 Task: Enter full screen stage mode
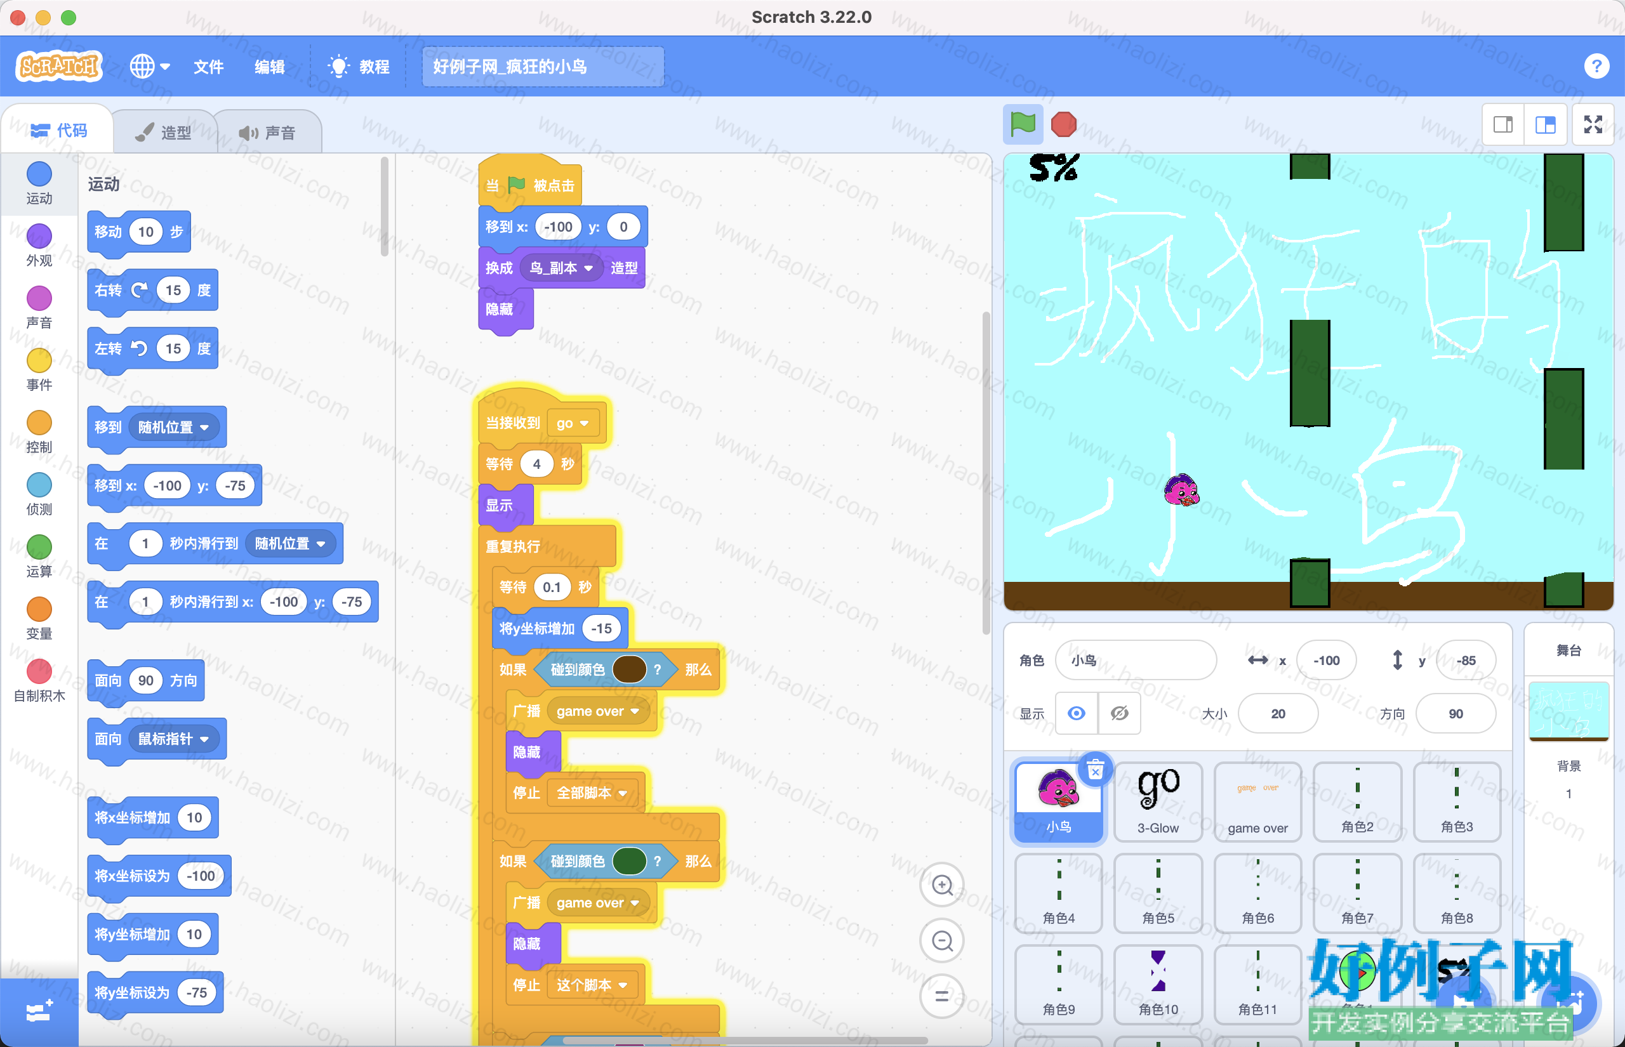(1593, 124)
